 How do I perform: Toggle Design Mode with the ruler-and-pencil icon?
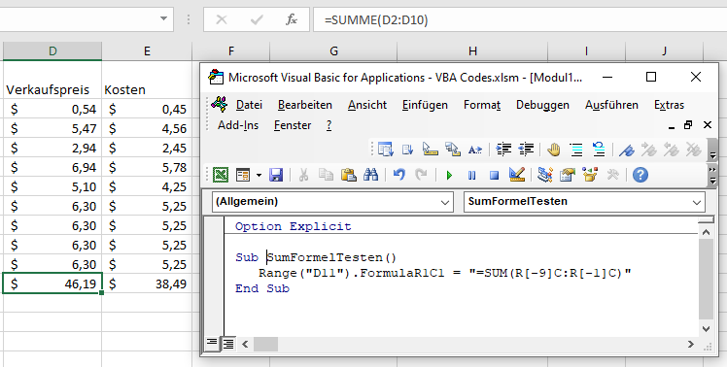point(516,175)
